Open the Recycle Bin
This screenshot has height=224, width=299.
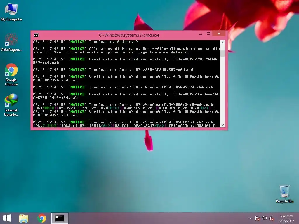point(284,194)
